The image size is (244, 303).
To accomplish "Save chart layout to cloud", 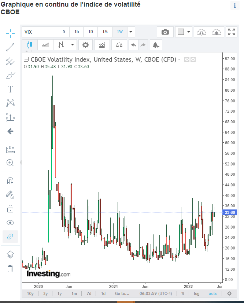I will [x=217, y=32].
